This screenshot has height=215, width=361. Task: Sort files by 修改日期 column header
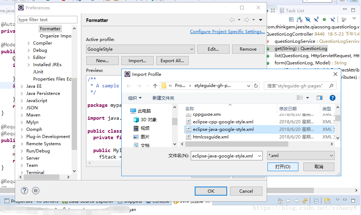tap(288, 109)
